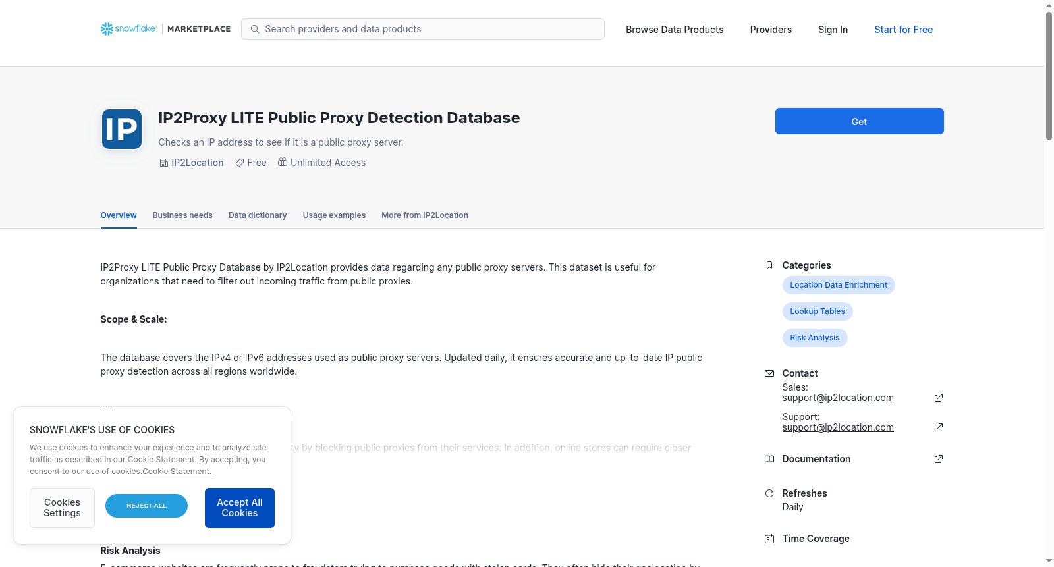Viewport: 1054px width, 567px height.
Task: Open the Documentation link
Action: pyautogui.click(x=816, y=459)
